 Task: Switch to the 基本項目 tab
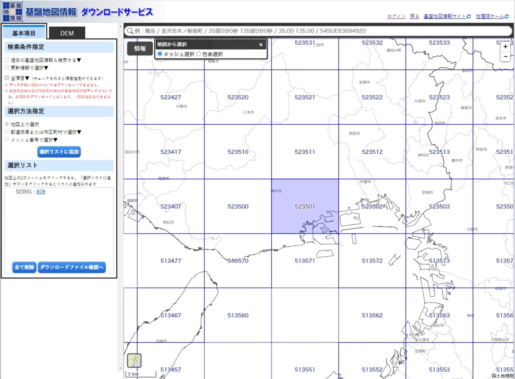pos(24,33)
